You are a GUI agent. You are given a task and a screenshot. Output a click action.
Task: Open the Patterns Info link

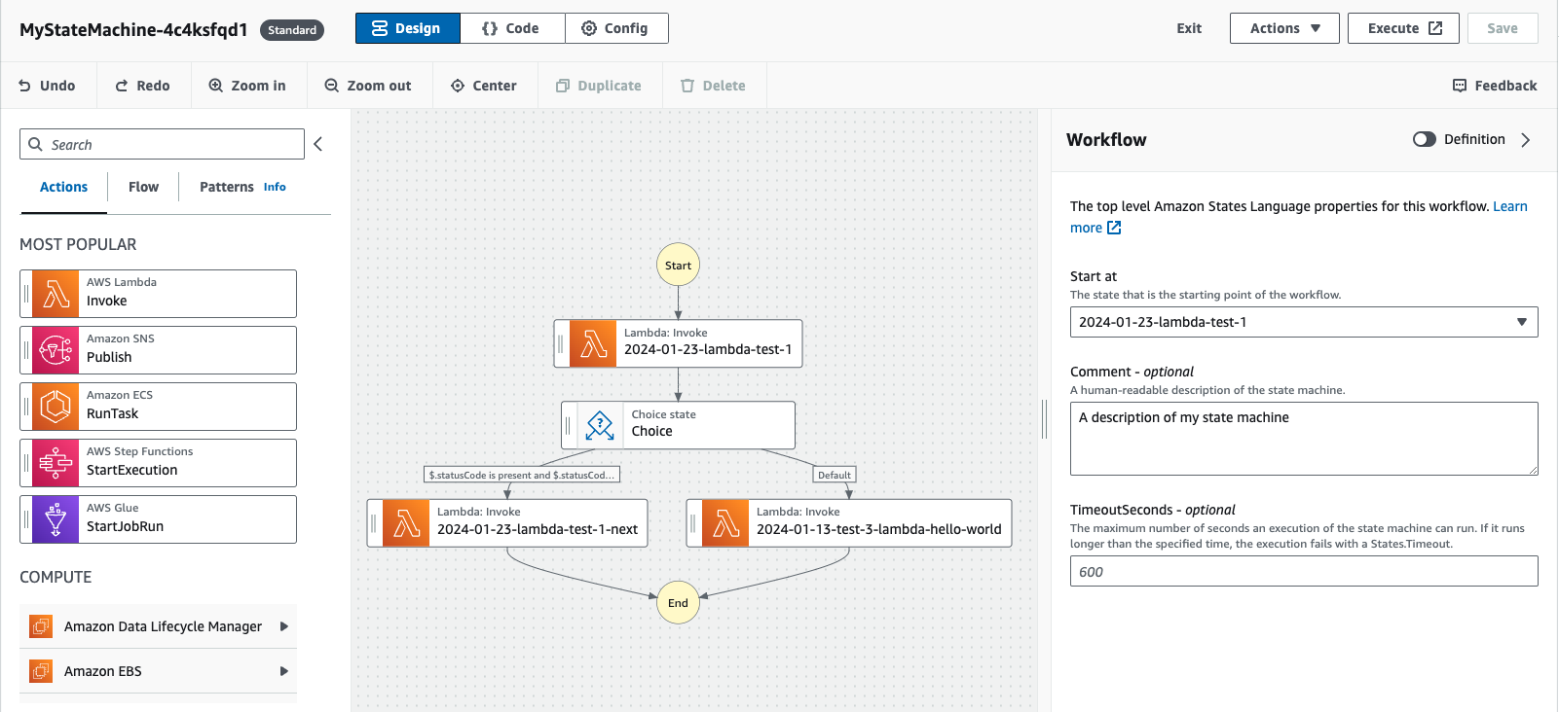pyautogui.click(x=275, y=187)
